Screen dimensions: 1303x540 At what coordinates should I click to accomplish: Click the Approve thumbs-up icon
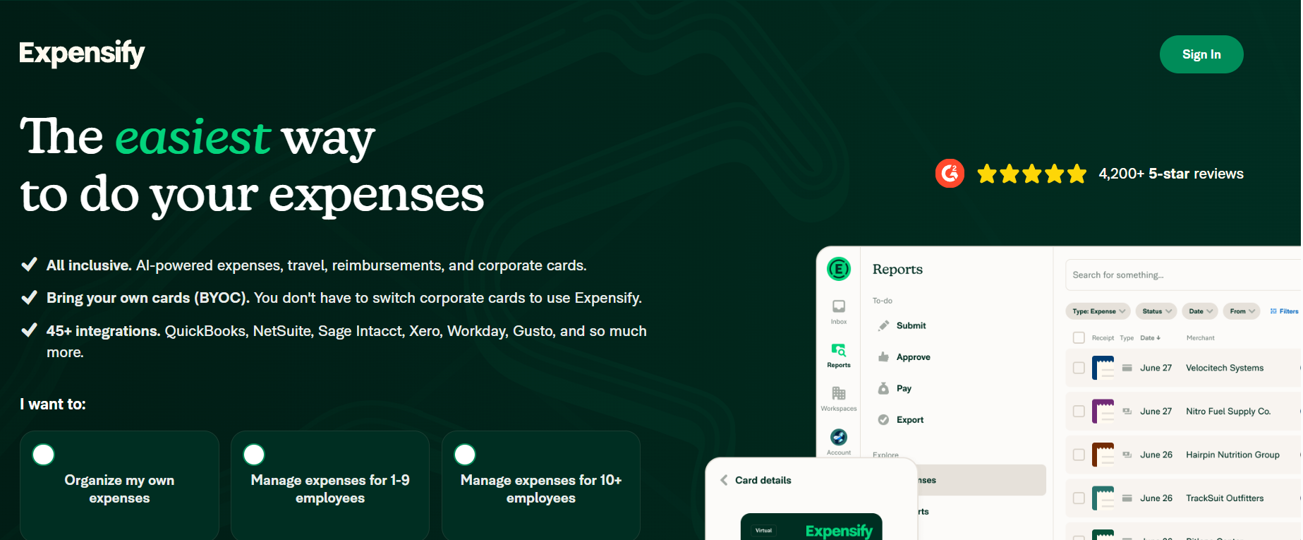883,357
